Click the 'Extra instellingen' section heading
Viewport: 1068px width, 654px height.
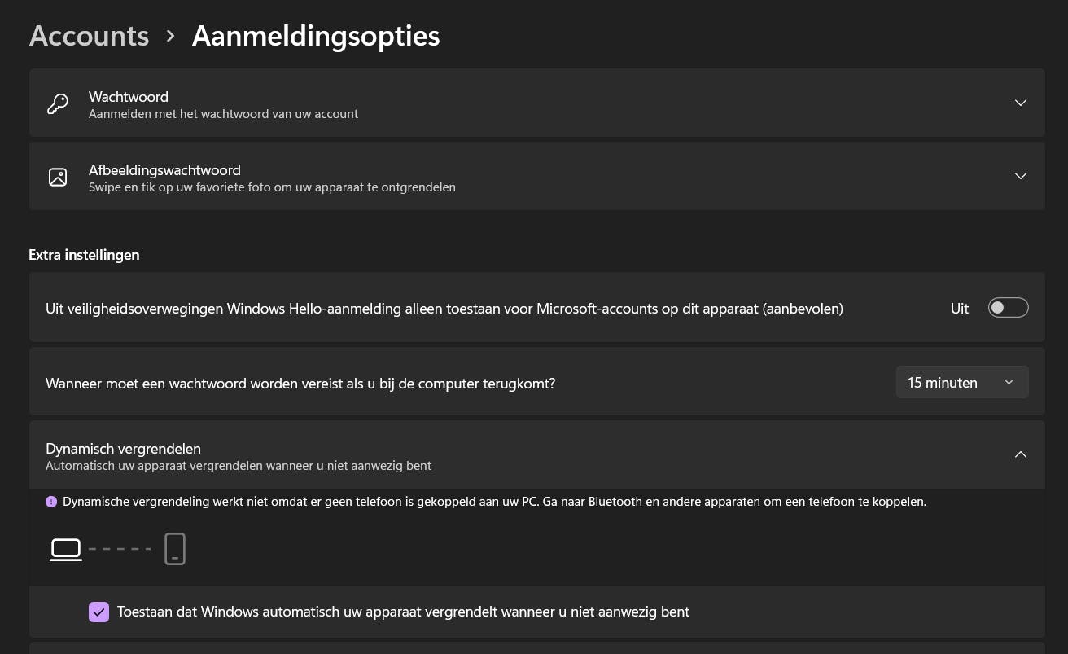[x=84, y=255]
